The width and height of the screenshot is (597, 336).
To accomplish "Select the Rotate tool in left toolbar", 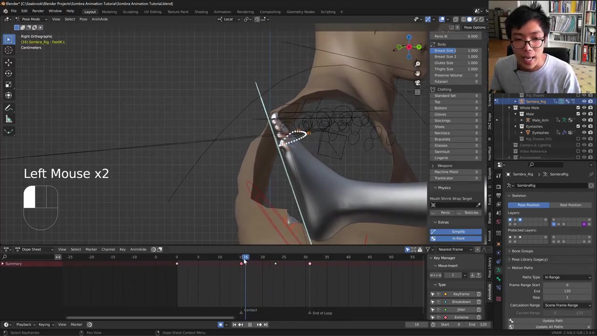I will tap(8, 73).
